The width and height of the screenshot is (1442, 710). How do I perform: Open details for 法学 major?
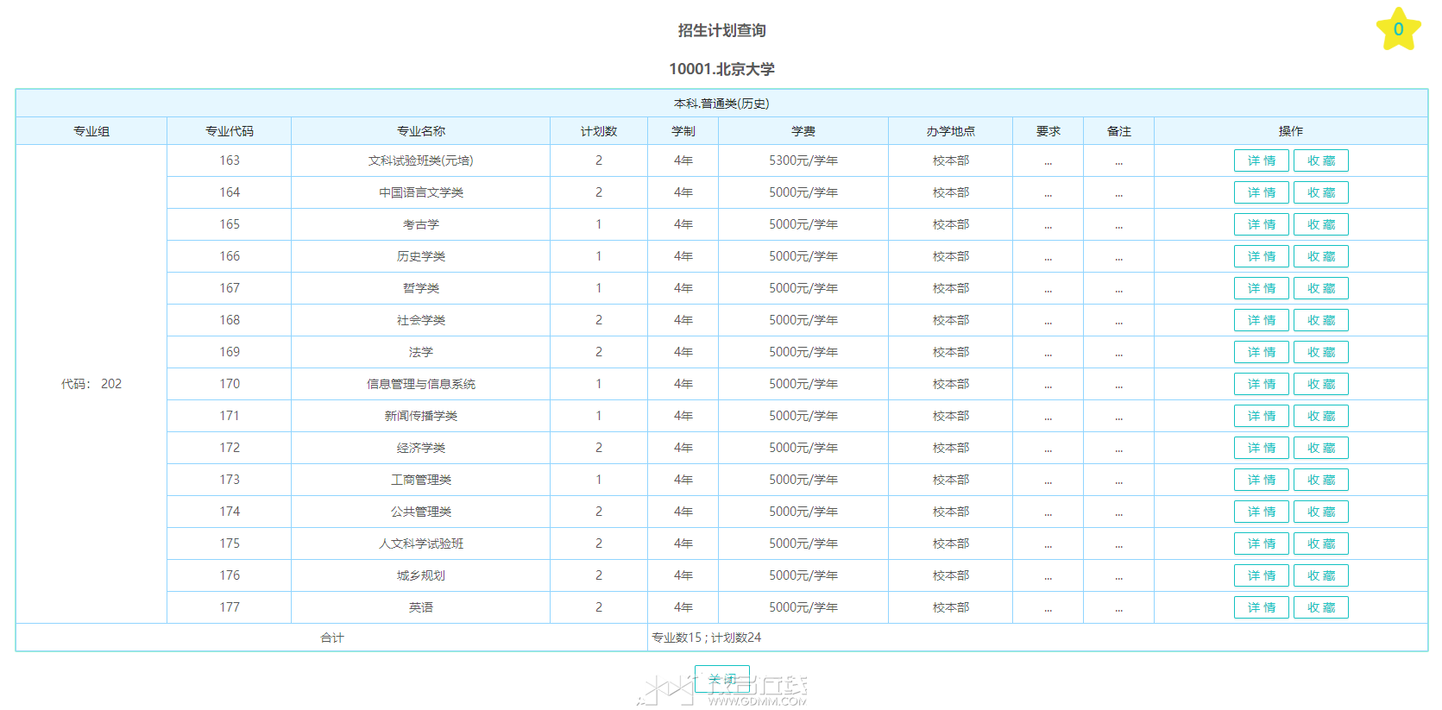coord(1261,352)
